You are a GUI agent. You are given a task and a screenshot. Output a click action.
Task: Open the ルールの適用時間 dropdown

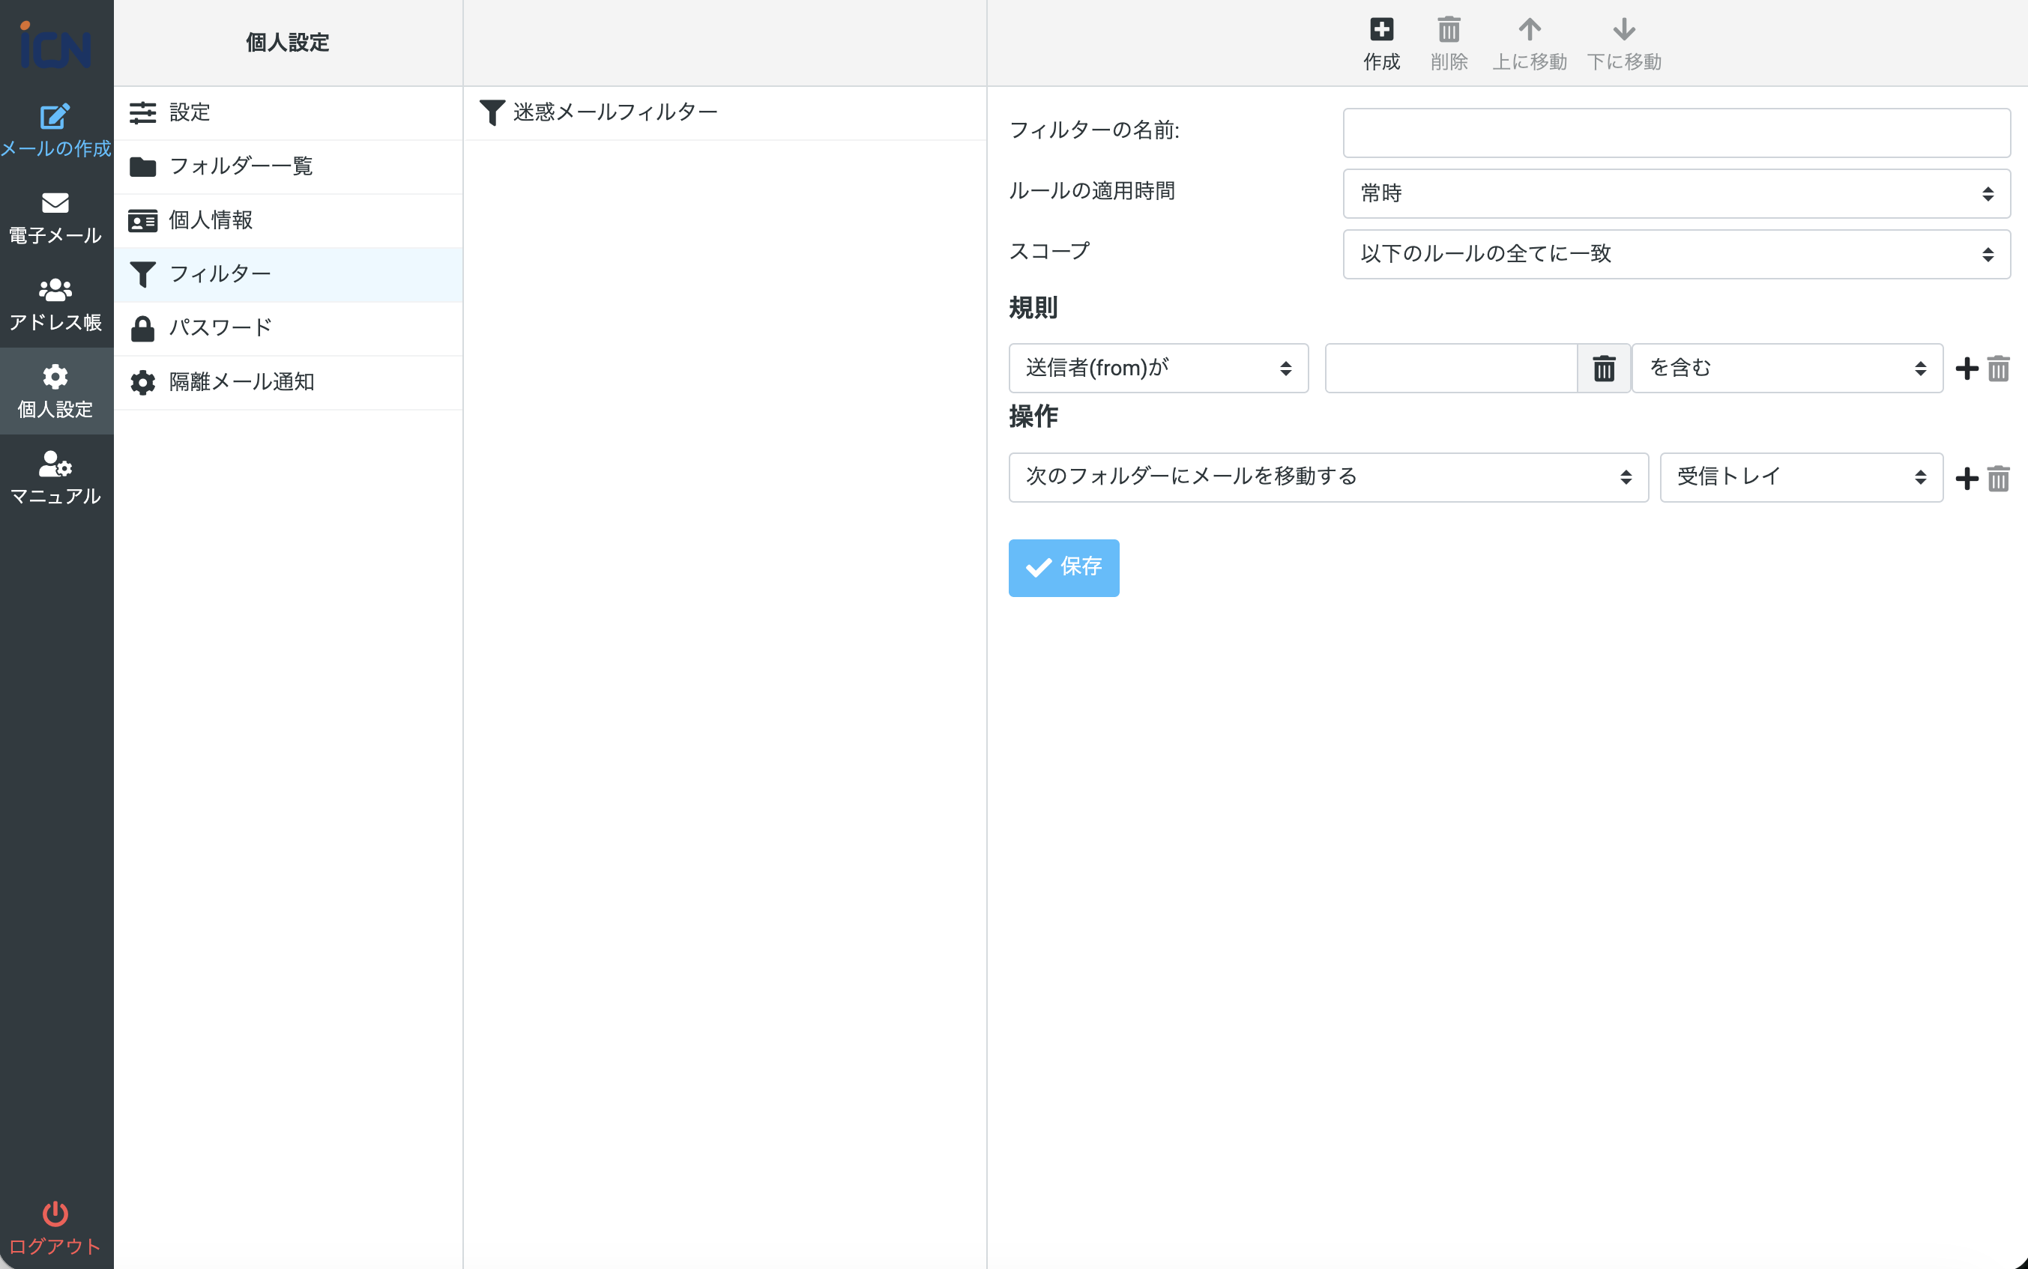click(1676, 193)
